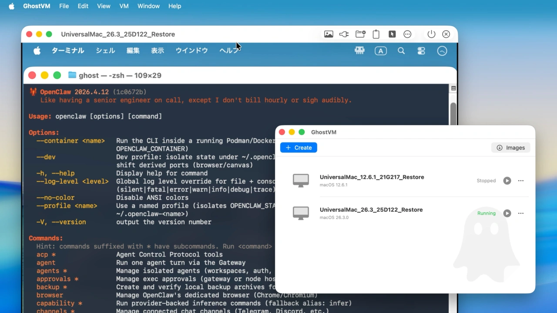Screen dimensions: 557x313
Task: Open the guest Control Center toggles icon
Action: tap(421, 51)
